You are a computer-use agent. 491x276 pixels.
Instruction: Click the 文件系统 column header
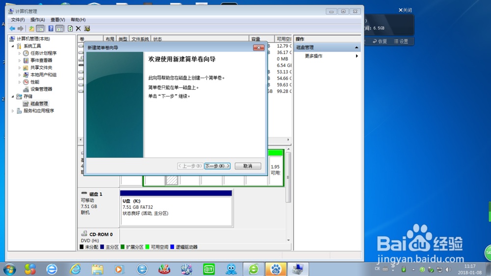pos(140,39)
